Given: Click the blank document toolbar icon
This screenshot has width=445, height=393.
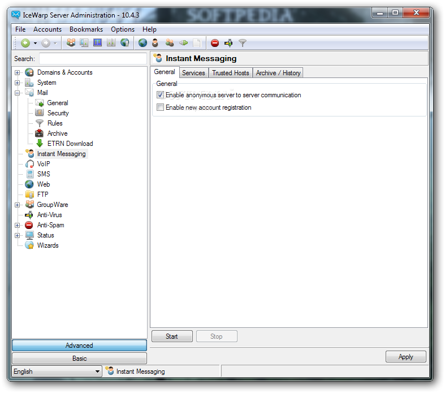Looking at the screenshot, I should coord(196,43).
